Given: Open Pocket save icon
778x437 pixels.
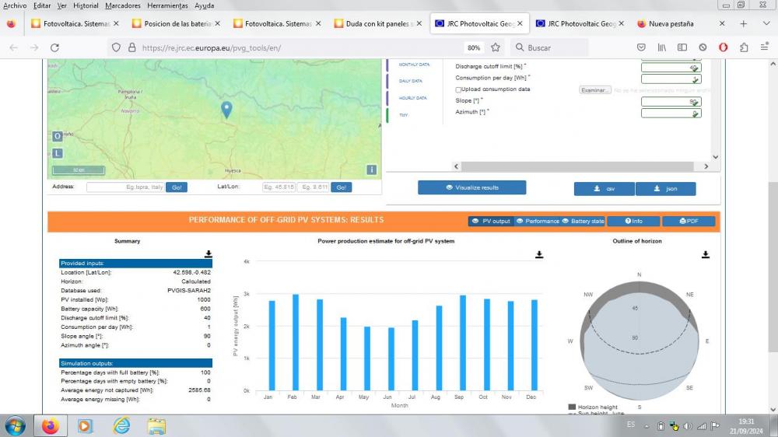Looking at the screenshot, I should tap(641, 47).
